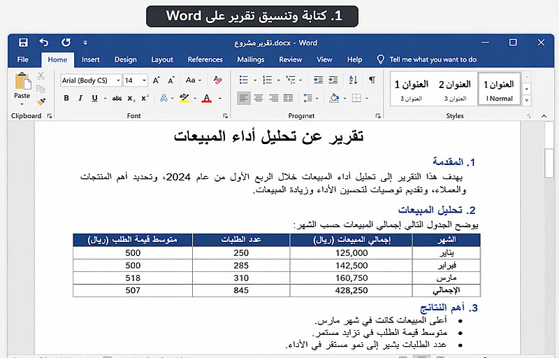This screenshot has height=358, width=559.
Task: Apply red font color
Action: (207, 98)
